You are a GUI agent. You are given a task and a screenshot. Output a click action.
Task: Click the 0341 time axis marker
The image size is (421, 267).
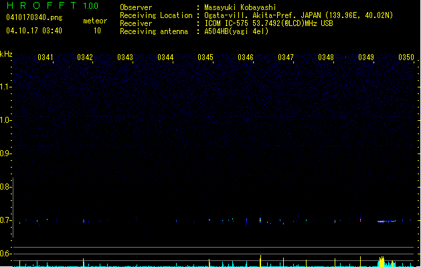(45, 57)
